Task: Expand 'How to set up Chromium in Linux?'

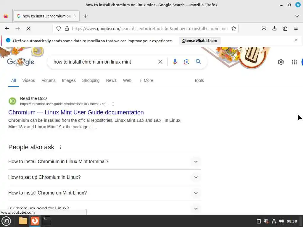Action: (105, 177)
